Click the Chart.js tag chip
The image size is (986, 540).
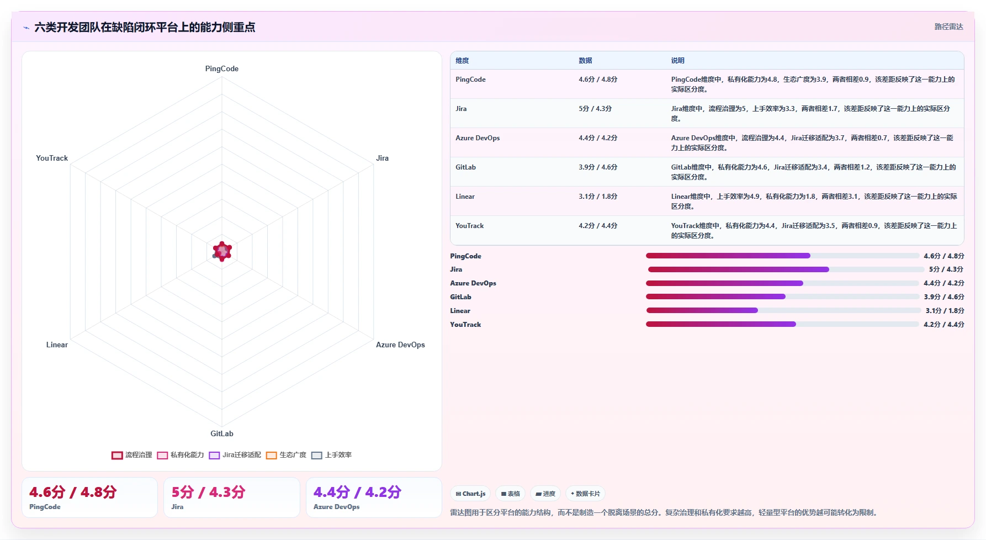[470, 494]
